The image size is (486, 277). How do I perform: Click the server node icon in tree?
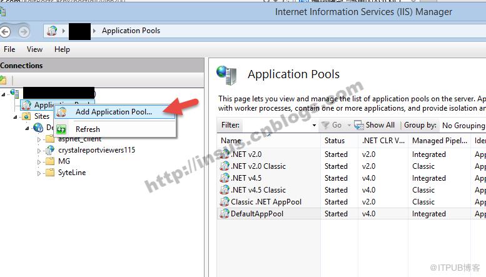14,93
